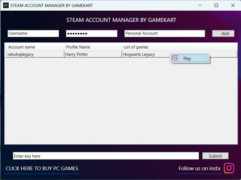Viewport: 241px width, 180px height.
Task: Click into the Enter key here field
Action: point(106,156)
